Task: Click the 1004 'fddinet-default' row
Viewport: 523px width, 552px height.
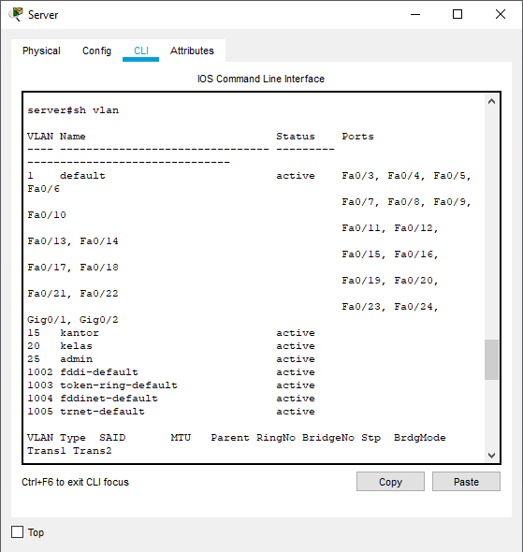Action: [x=171, y=399]
